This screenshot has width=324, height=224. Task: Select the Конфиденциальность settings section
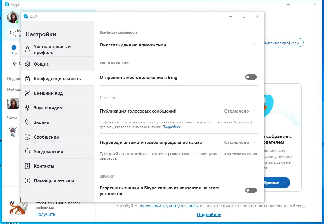click(58, 79)
